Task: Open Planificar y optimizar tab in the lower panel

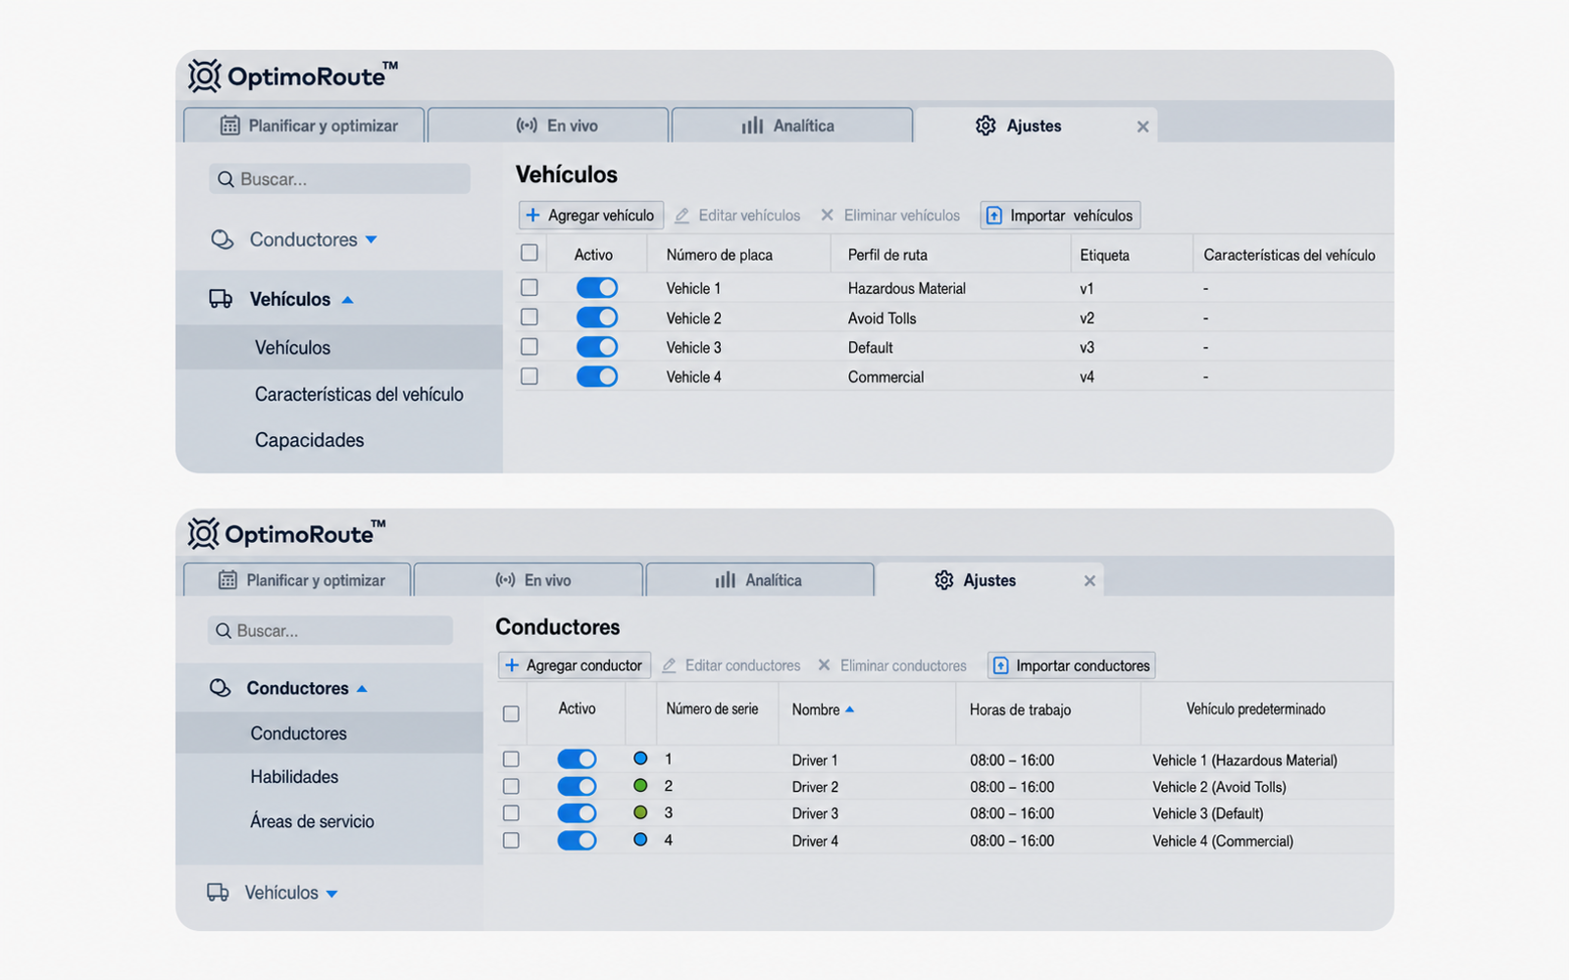Action: (x=297, y=580)
